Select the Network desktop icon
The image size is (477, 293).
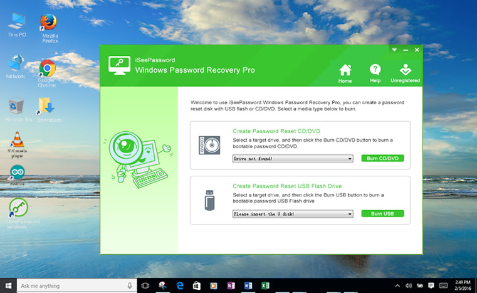[x=16, y=67]
